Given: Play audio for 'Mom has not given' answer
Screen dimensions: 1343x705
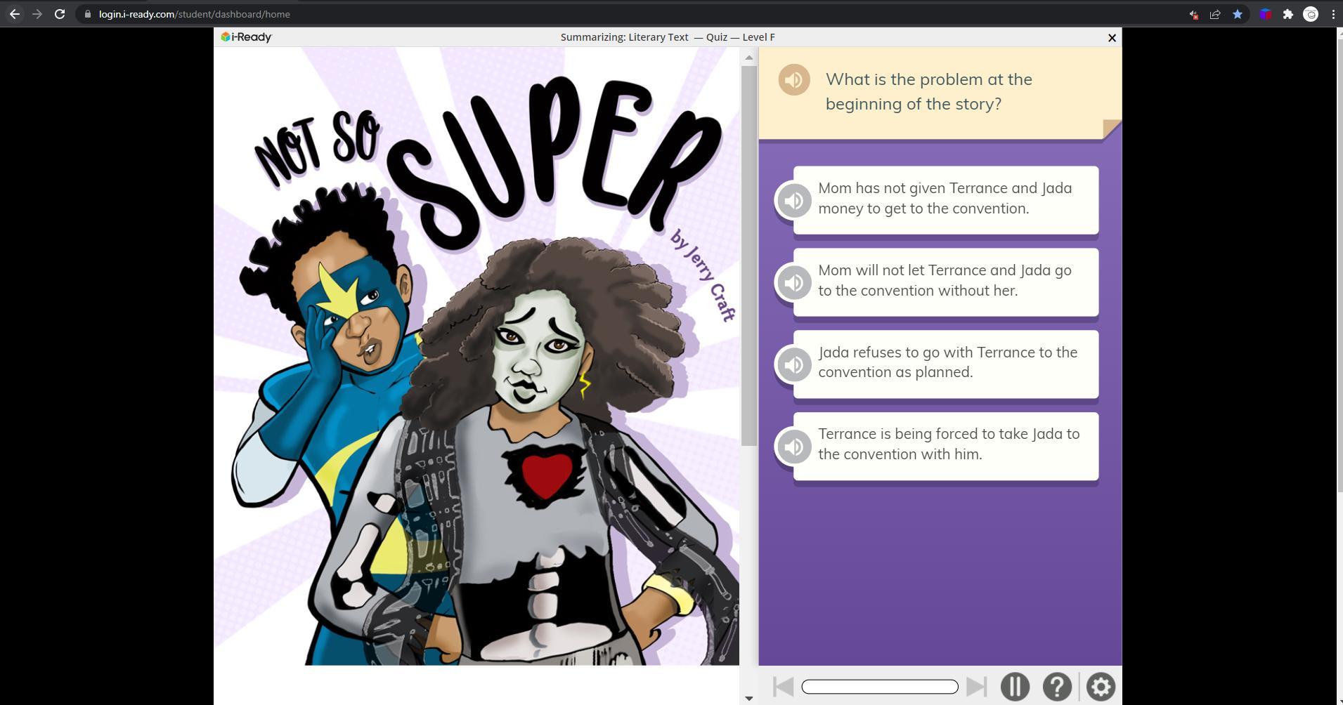Looking at the screenshot, I should [794, 201].
